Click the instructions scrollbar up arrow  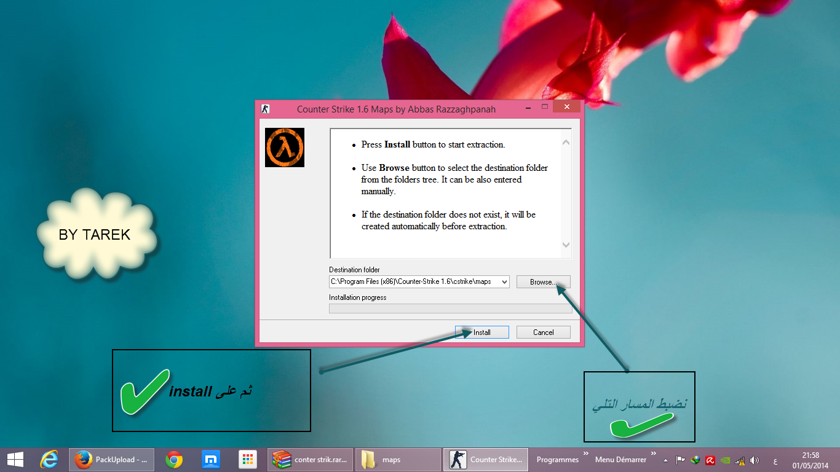click(566, 142)
